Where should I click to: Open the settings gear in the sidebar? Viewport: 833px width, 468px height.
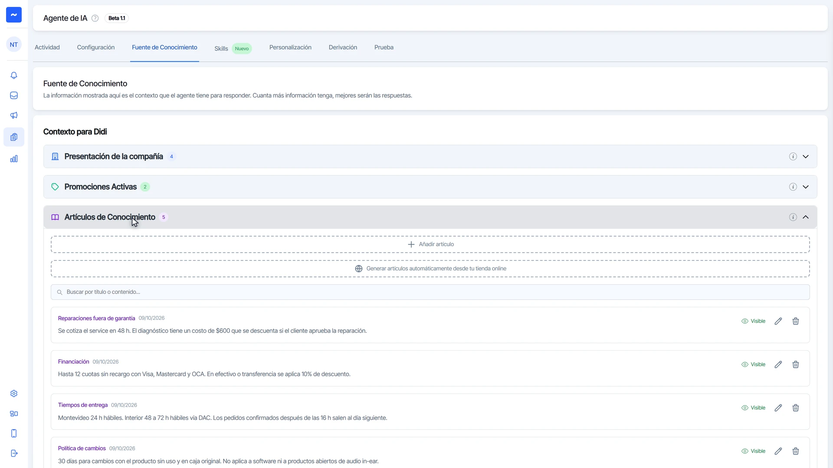(14, 393)
